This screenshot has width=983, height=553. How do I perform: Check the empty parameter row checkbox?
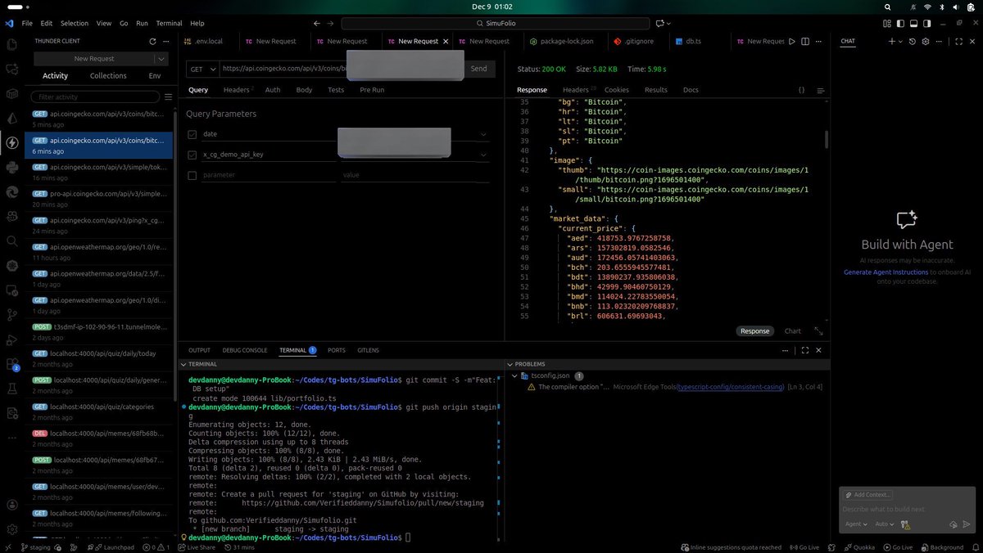(192, 175)
